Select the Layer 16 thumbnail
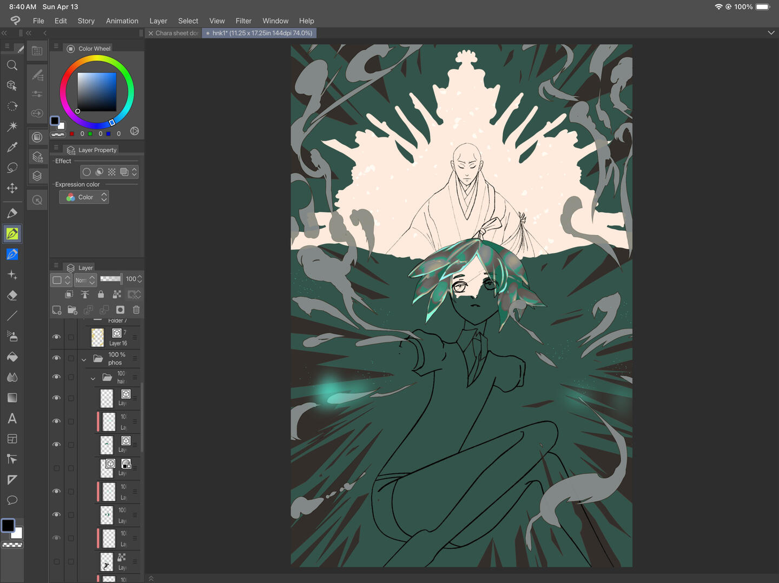The image size is (779, 583). [x=97, y=338]
